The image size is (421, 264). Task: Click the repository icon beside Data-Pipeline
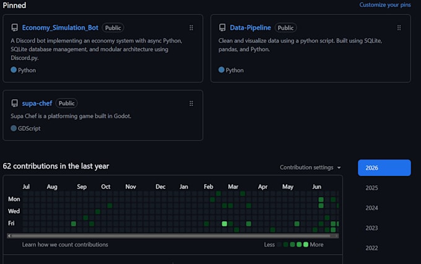tap(222, 27)
